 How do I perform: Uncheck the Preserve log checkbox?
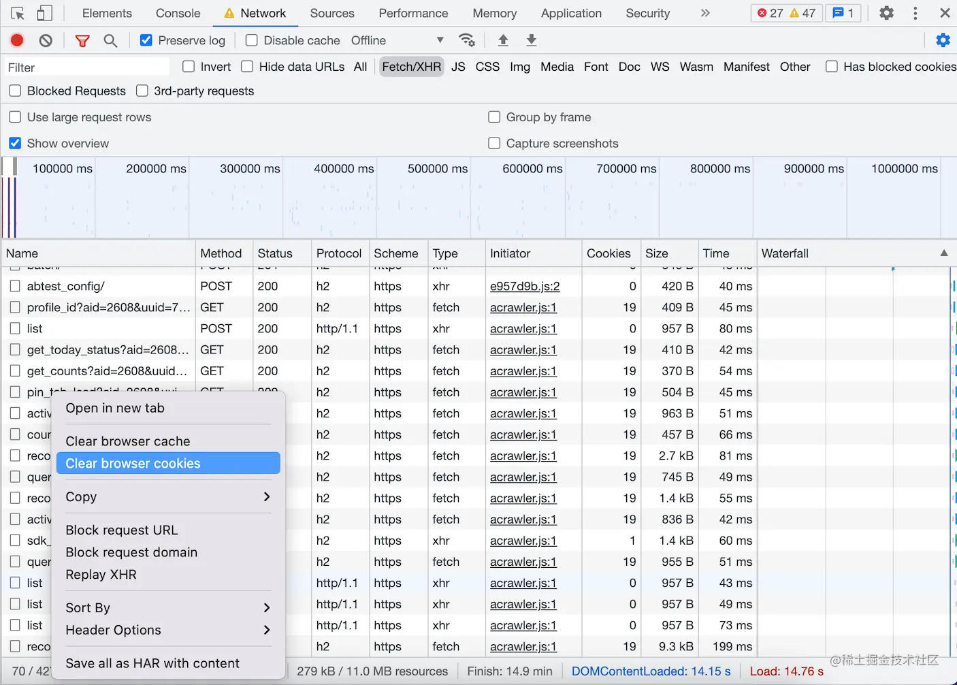tap(146, 40)
